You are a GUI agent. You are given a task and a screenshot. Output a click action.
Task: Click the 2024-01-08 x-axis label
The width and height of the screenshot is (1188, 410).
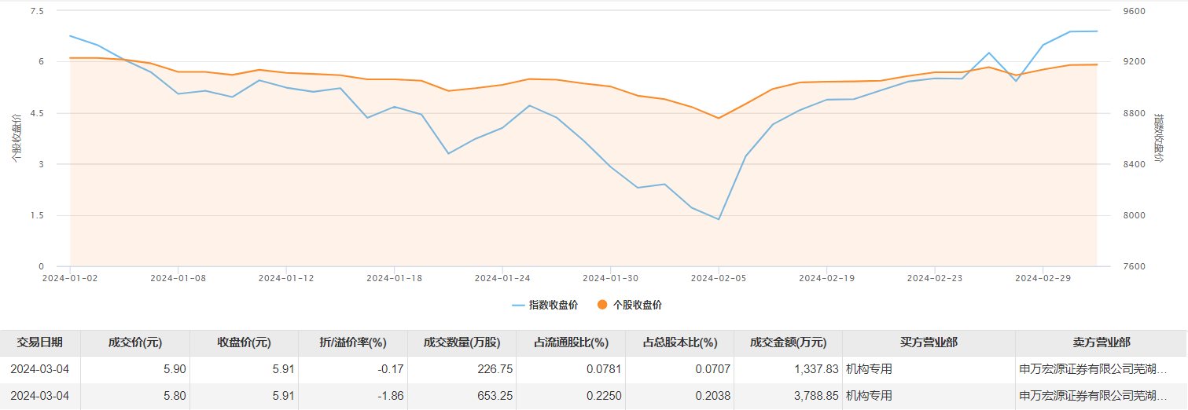tap(178, 278)
